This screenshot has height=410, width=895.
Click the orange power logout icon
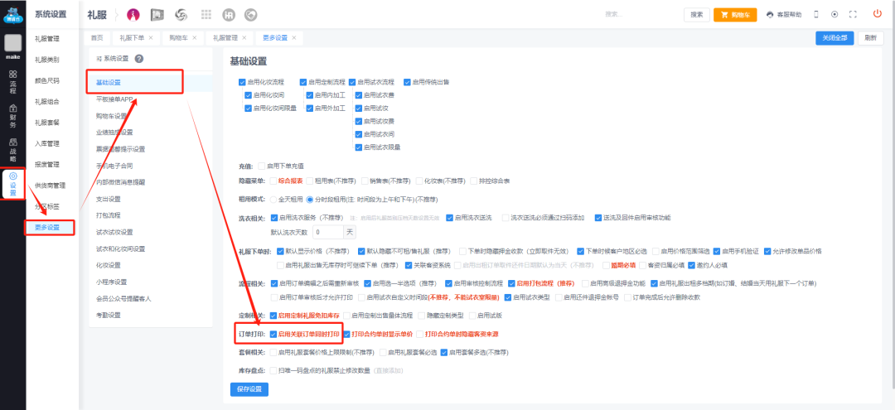pyautogui.click(x=878, y=14)
